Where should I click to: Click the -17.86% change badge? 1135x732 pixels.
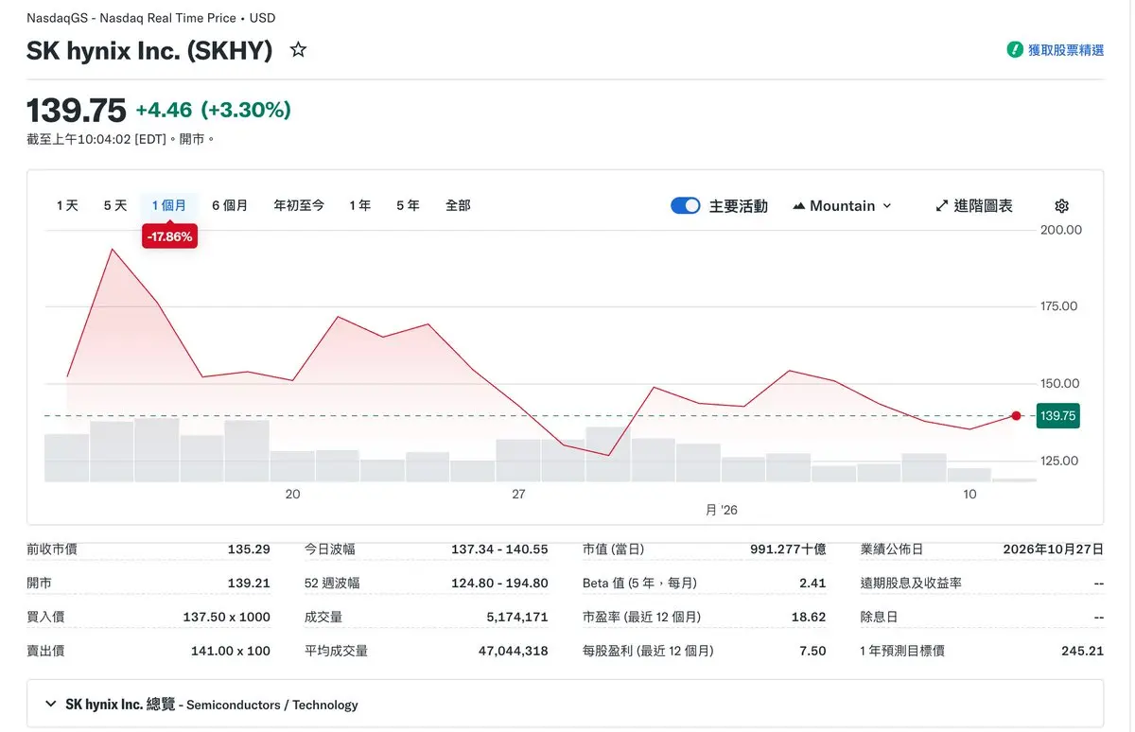tap(170, 236)
